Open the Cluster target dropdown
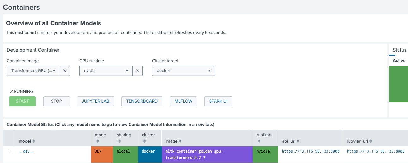 [183, 71]
